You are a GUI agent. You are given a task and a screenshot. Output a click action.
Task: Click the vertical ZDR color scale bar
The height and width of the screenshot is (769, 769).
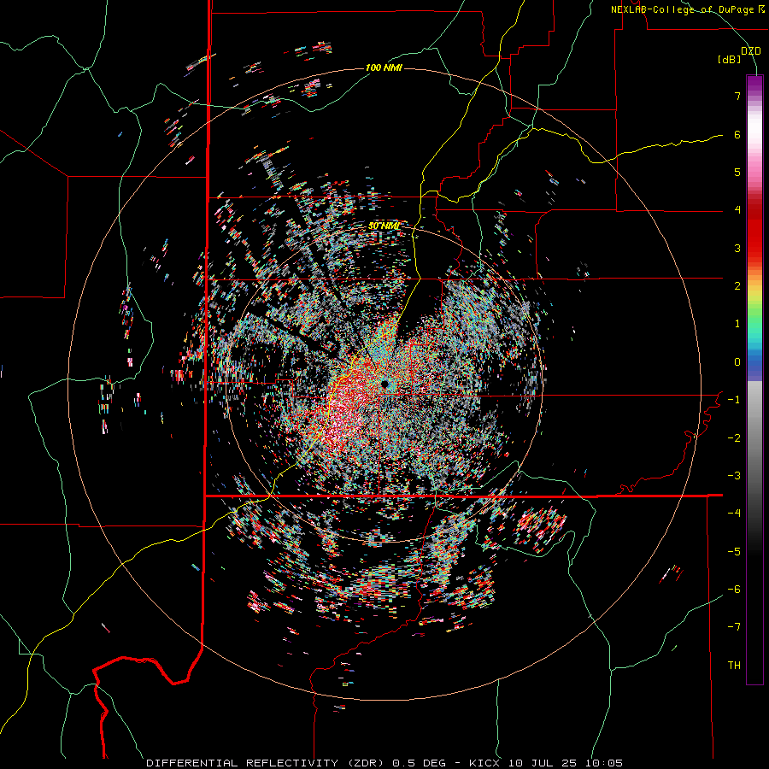(754, 379)
